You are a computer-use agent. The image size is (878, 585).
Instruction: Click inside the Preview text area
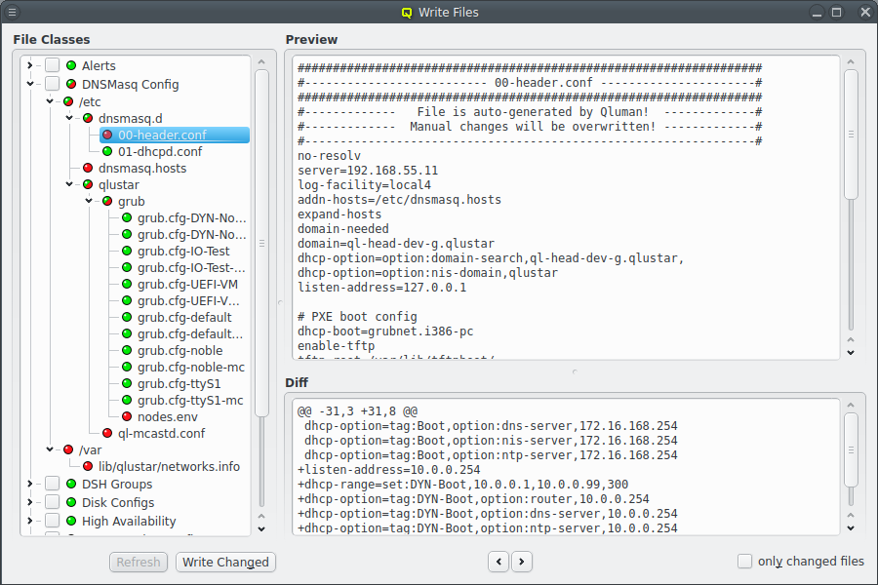click(566, 207)
